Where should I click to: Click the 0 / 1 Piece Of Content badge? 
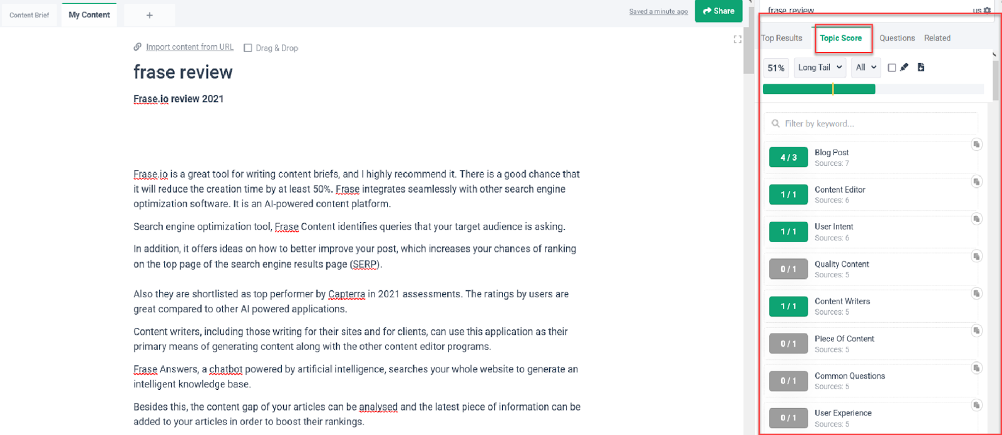788,344
